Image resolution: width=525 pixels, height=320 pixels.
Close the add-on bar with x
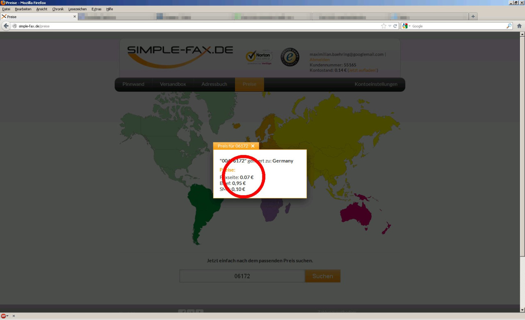pyautogui.click(x=14, y=316)
